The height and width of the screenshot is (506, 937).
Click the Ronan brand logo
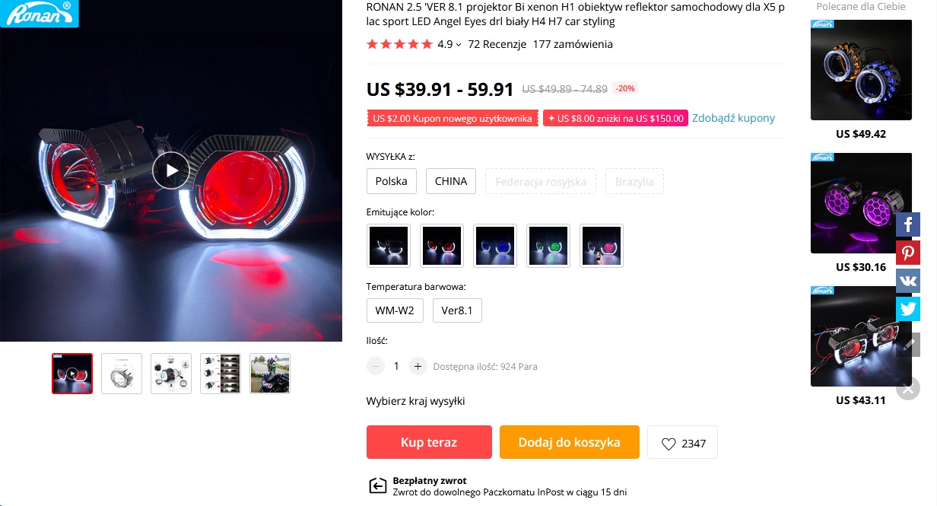pyautogui.click(x=40, y=13)
